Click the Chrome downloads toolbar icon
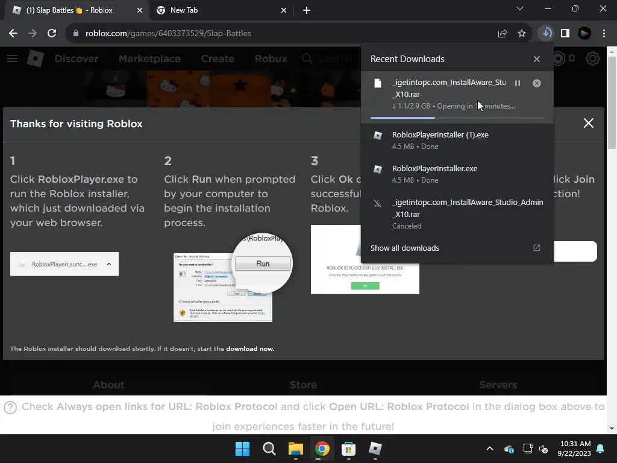The width and height of the screenshot is (617, 463). pos(546,33)
